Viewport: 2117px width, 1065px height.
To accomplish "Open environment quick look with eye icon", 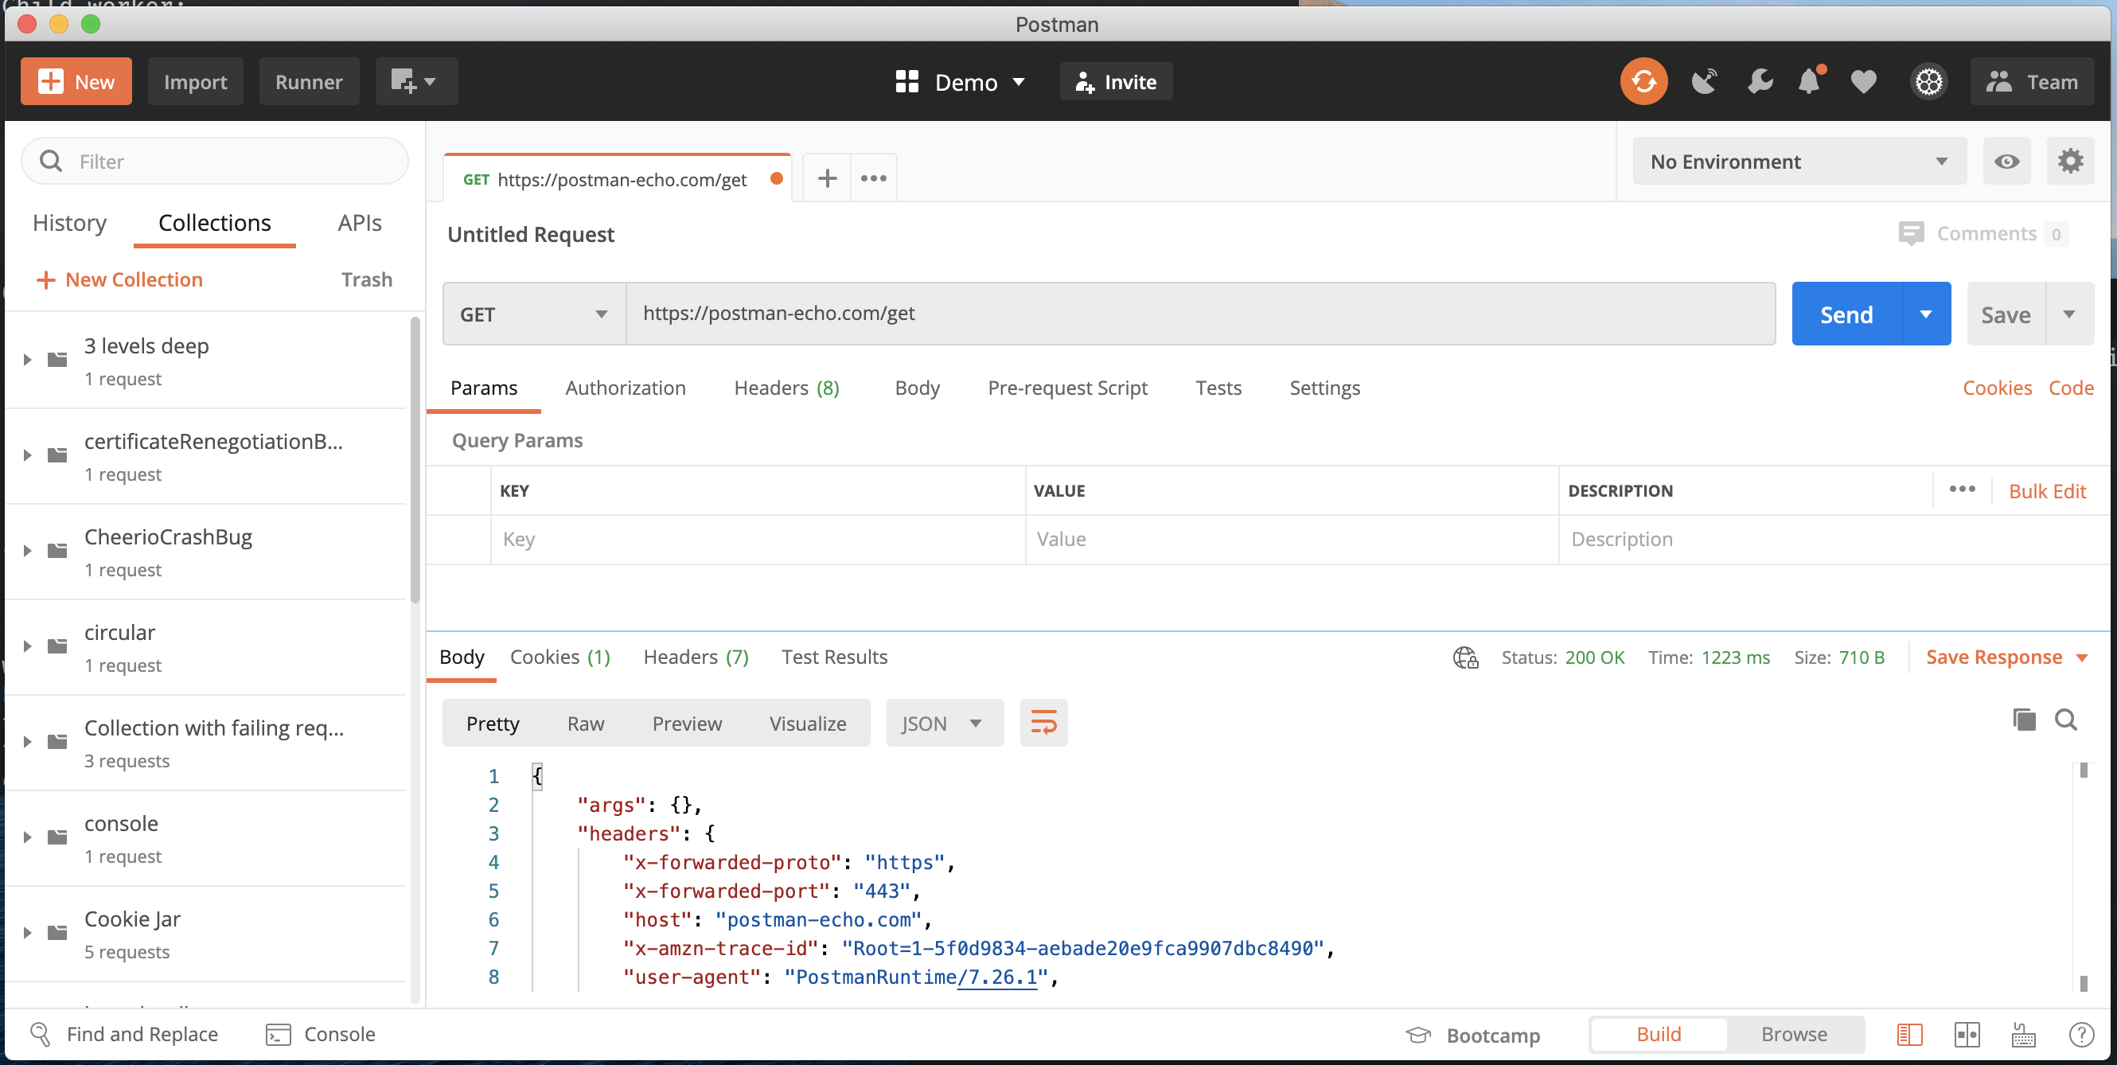I will pos(2007,160).
